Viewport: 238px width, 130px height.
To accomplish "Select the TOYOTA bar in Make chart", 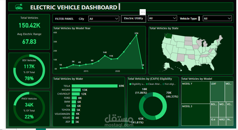I will [73, 110].
